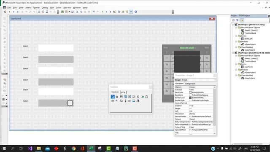The width and height of the screenshot is (270, 152).
Task: Pick the ToggleButton control in Toolbox
Action: [x=142, y=97]
